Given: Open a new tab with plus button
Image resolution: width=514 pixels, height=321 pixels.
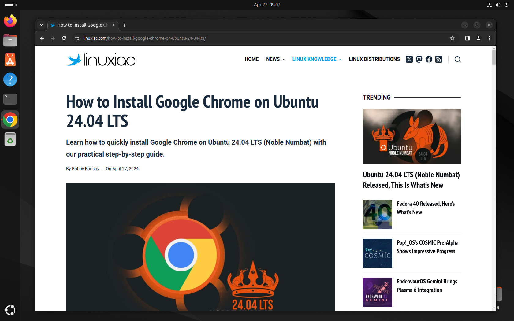Looking at the screenshot, I should coord(125,25).
